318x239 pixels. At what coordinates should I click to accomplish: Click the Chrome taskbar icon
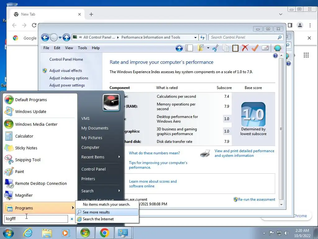(104, 233)
